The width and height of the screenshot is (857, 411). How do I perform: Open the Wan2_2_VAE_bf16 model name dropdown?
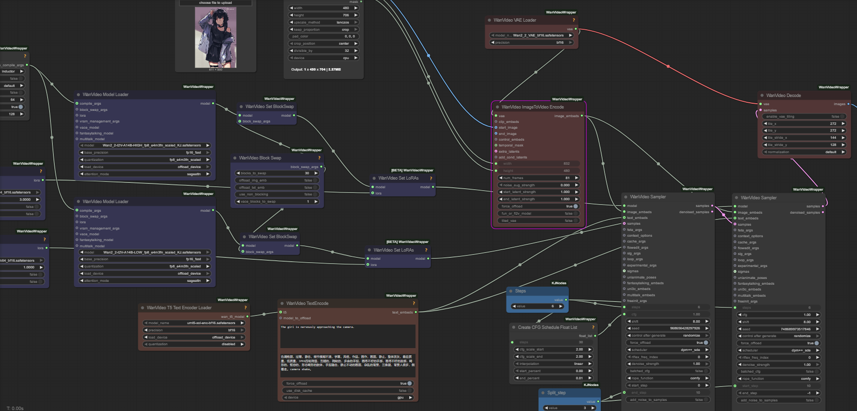(x=532, y=36)
